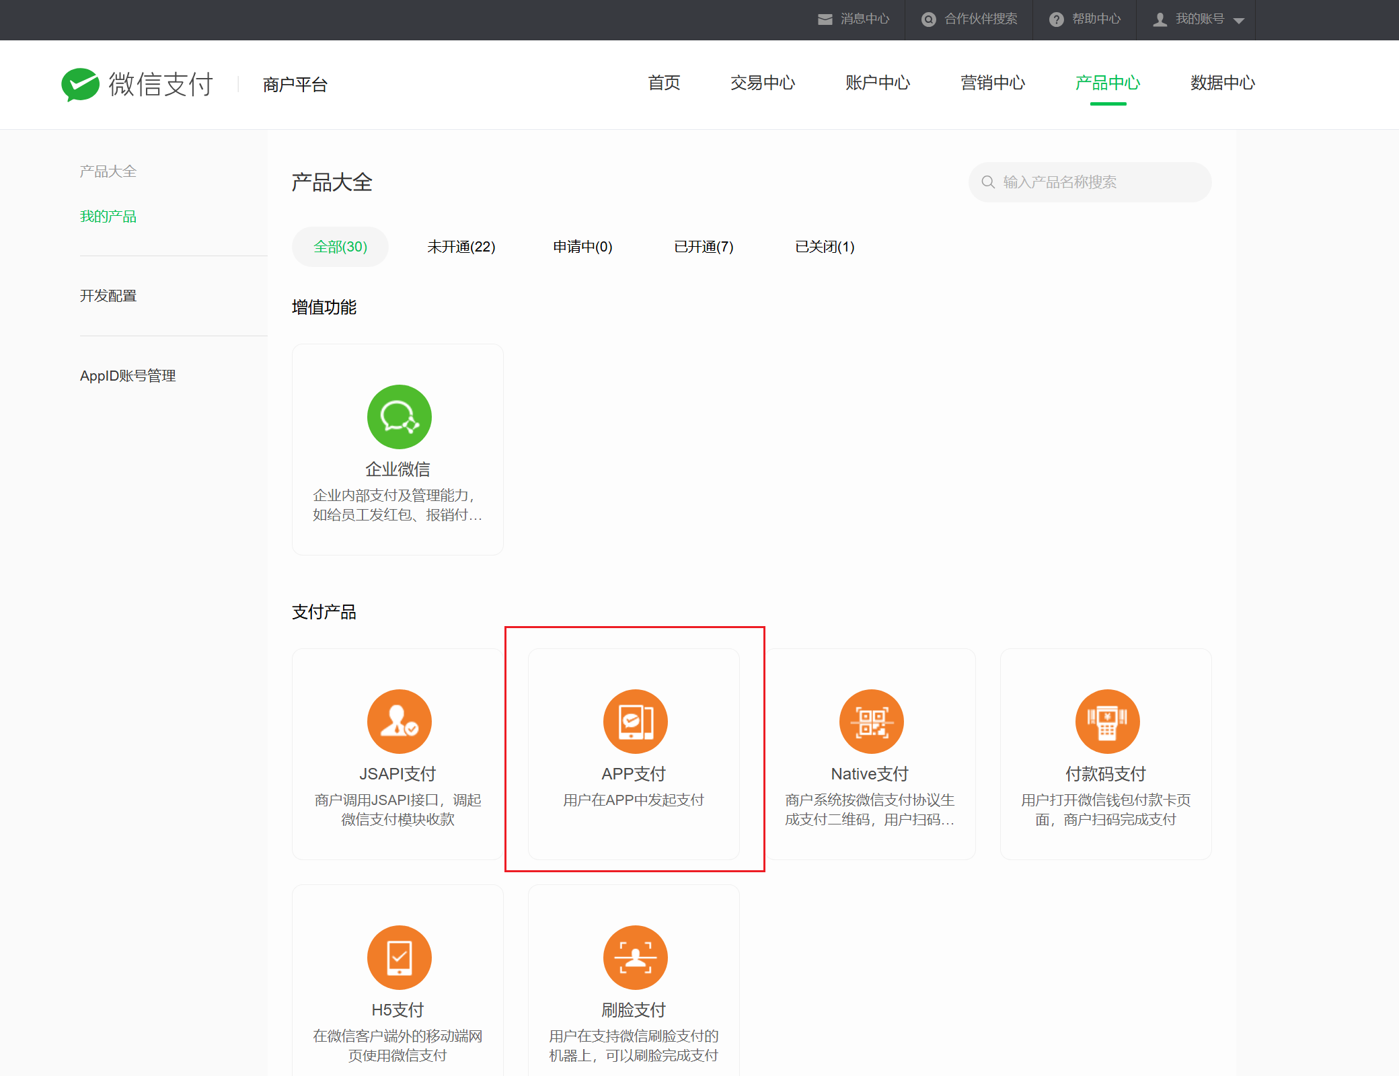The image size is (1399, 1076).
Task: Click the 用户打开微信钱包付款卡页面 description
Action: (x=1106, y=810)
